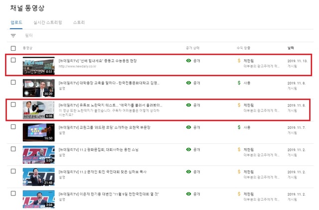Click the yellow dollar icon for 유튜브 노란딱지 테스트 video
This screenshot has width=319, height=210.
click(x=239, y=105)
